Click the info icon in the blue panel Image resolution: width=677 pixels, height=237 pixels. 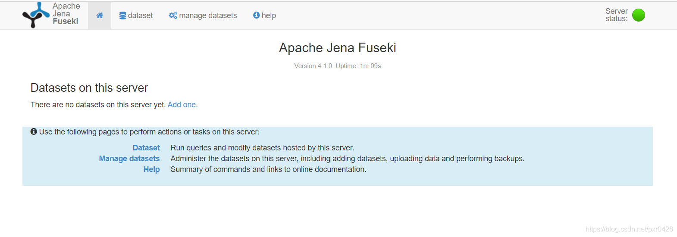(x=34, y=132)
